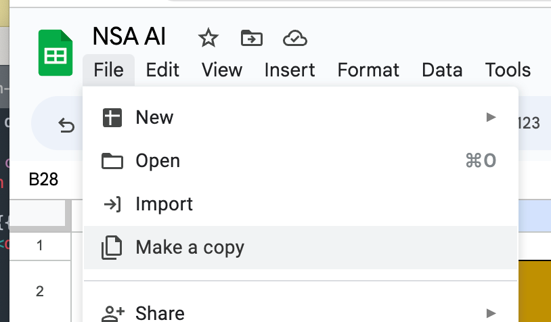The height and width of the screenshot is (322, 551).
Task: Expand the New submenu arrow
Action: [x=491, y=117]
